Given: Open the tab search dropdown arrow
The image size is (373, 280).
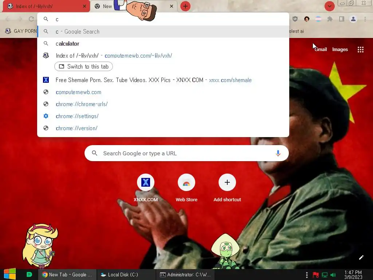Looking at the screenshot, I should click(329, 6).
